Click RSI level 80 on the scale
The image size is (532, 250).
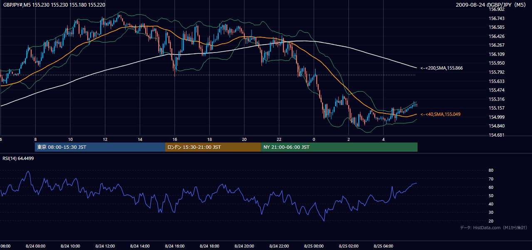[x=491, y=170]
